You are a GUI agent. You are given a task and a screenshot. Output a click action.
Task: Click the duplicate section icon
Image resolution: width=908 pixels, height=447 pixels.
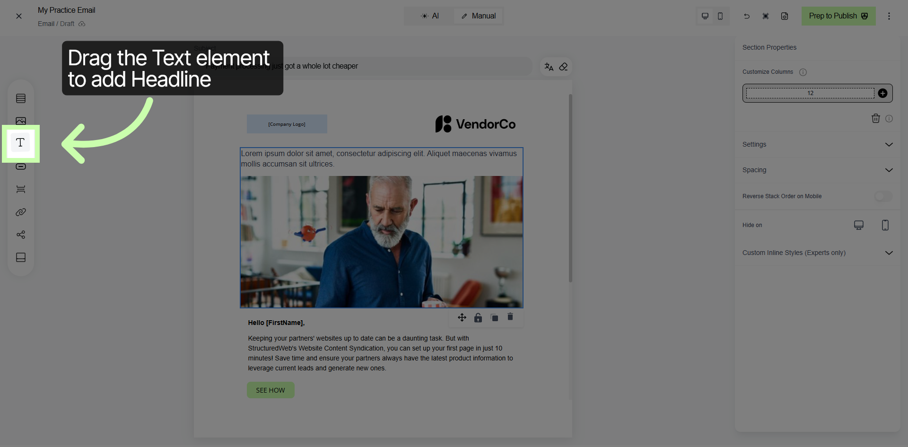click(494, 317)
